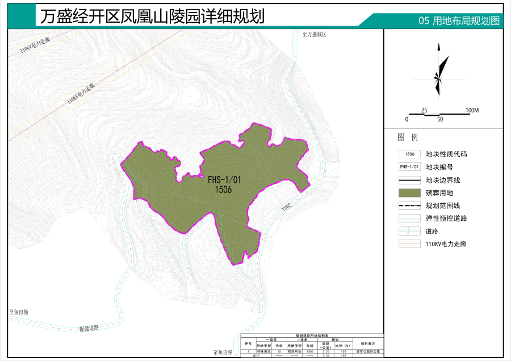Select the legend label 规划范围线
The width and height of the screenshot is (511, 361).
coord(443,205)
